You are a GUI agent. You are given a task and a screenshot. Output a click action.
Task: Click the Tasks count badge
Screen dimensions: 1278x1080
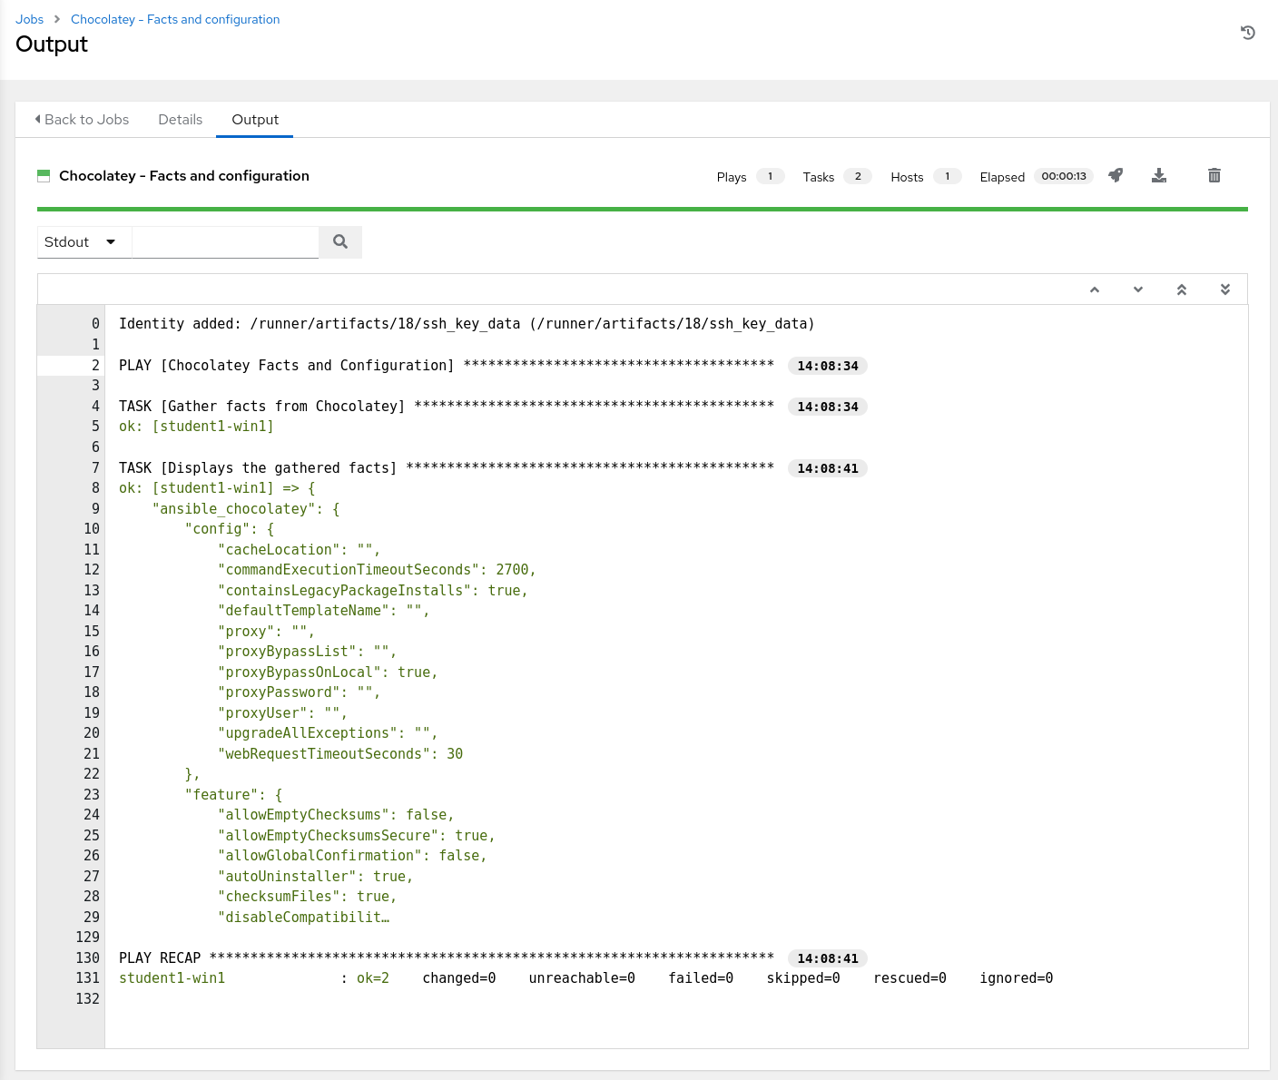(858, 176)
